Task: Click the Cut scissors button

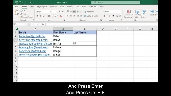Action: (x=22, y=11)
